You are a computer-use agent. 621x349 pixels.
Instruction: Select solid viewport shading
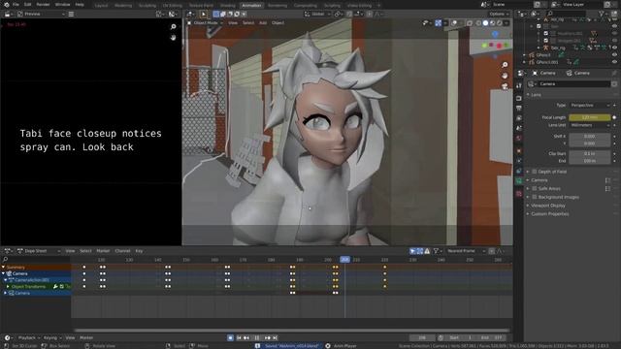[x=485, y=23]
